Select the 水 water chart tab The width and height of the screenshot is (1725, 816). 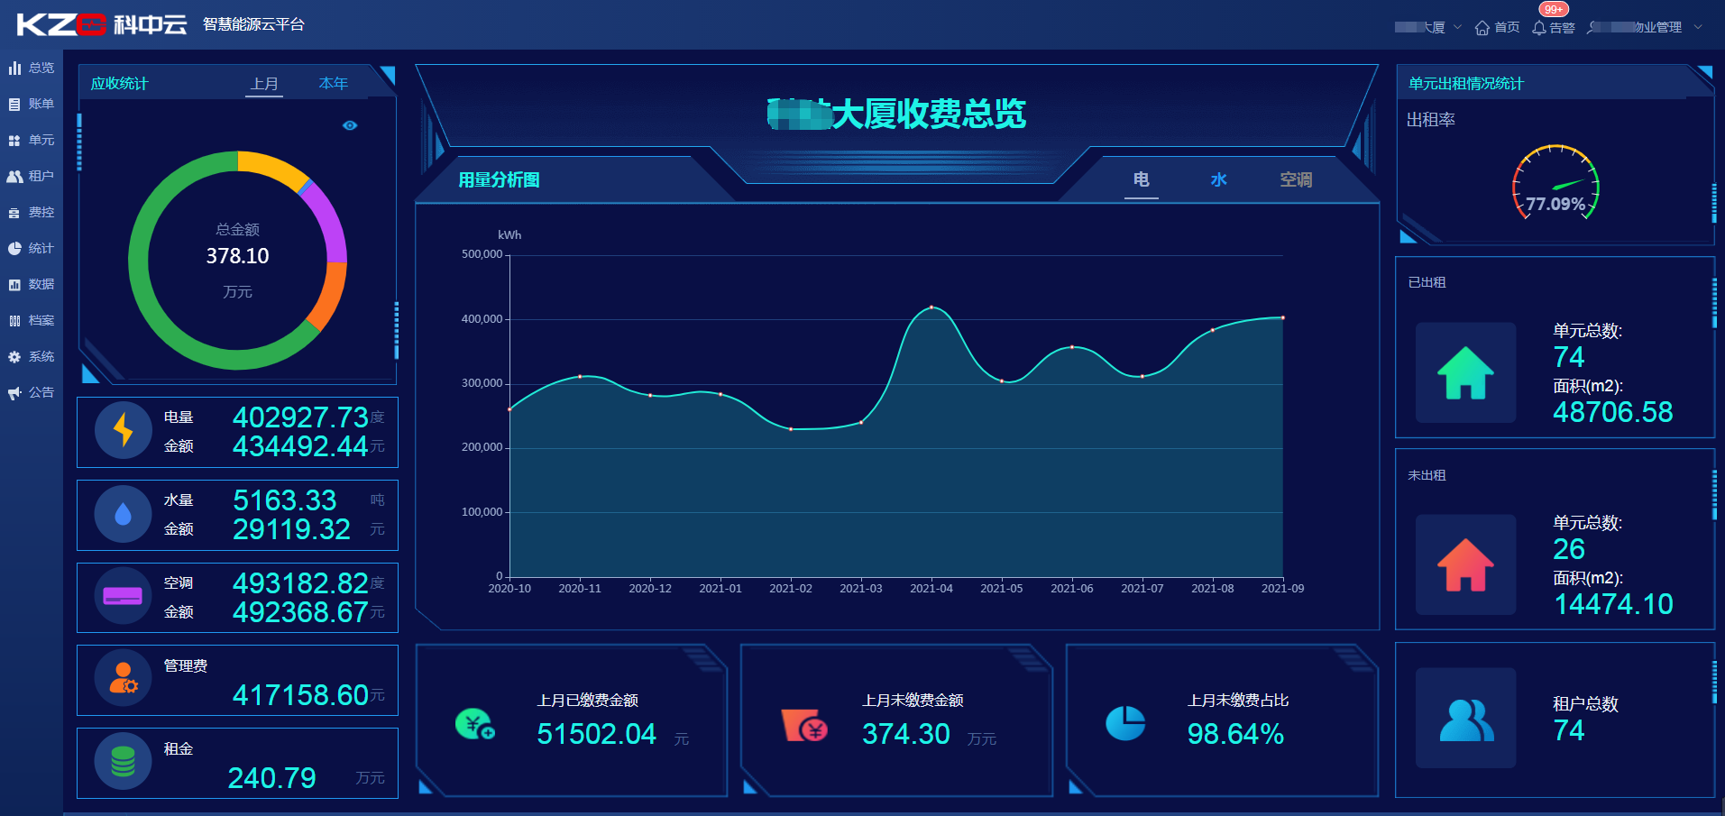(1218, 179)
